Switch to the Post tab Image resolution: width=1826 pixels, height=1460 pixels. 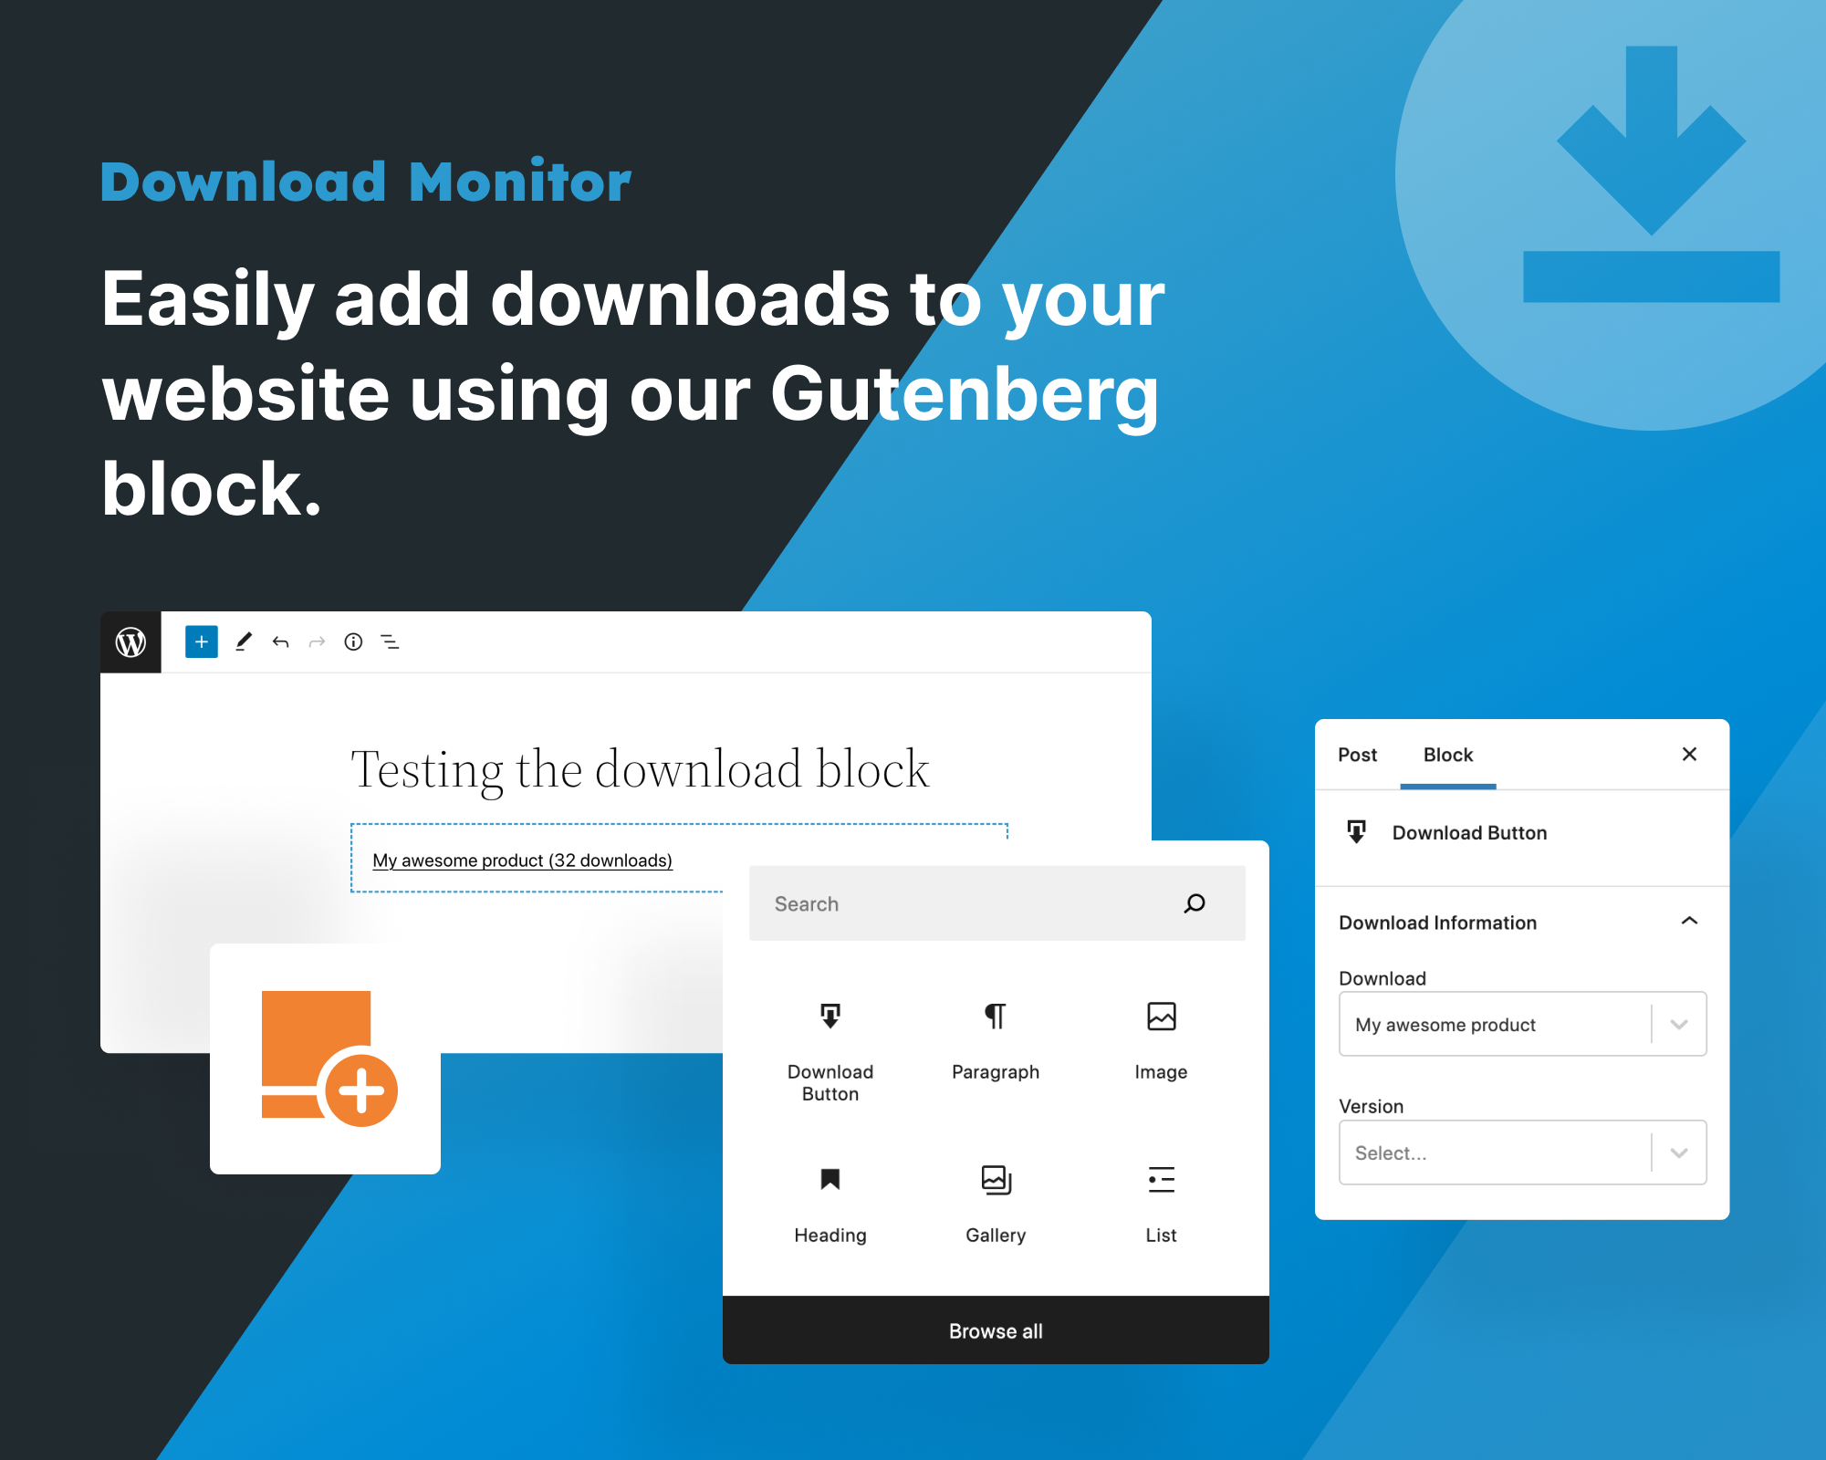[1355, 752]
